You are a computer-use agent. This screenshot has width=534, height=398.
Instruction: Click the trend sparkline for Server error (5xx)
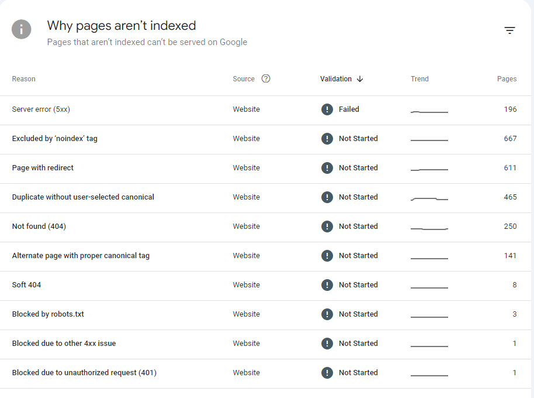pos(429,112)
